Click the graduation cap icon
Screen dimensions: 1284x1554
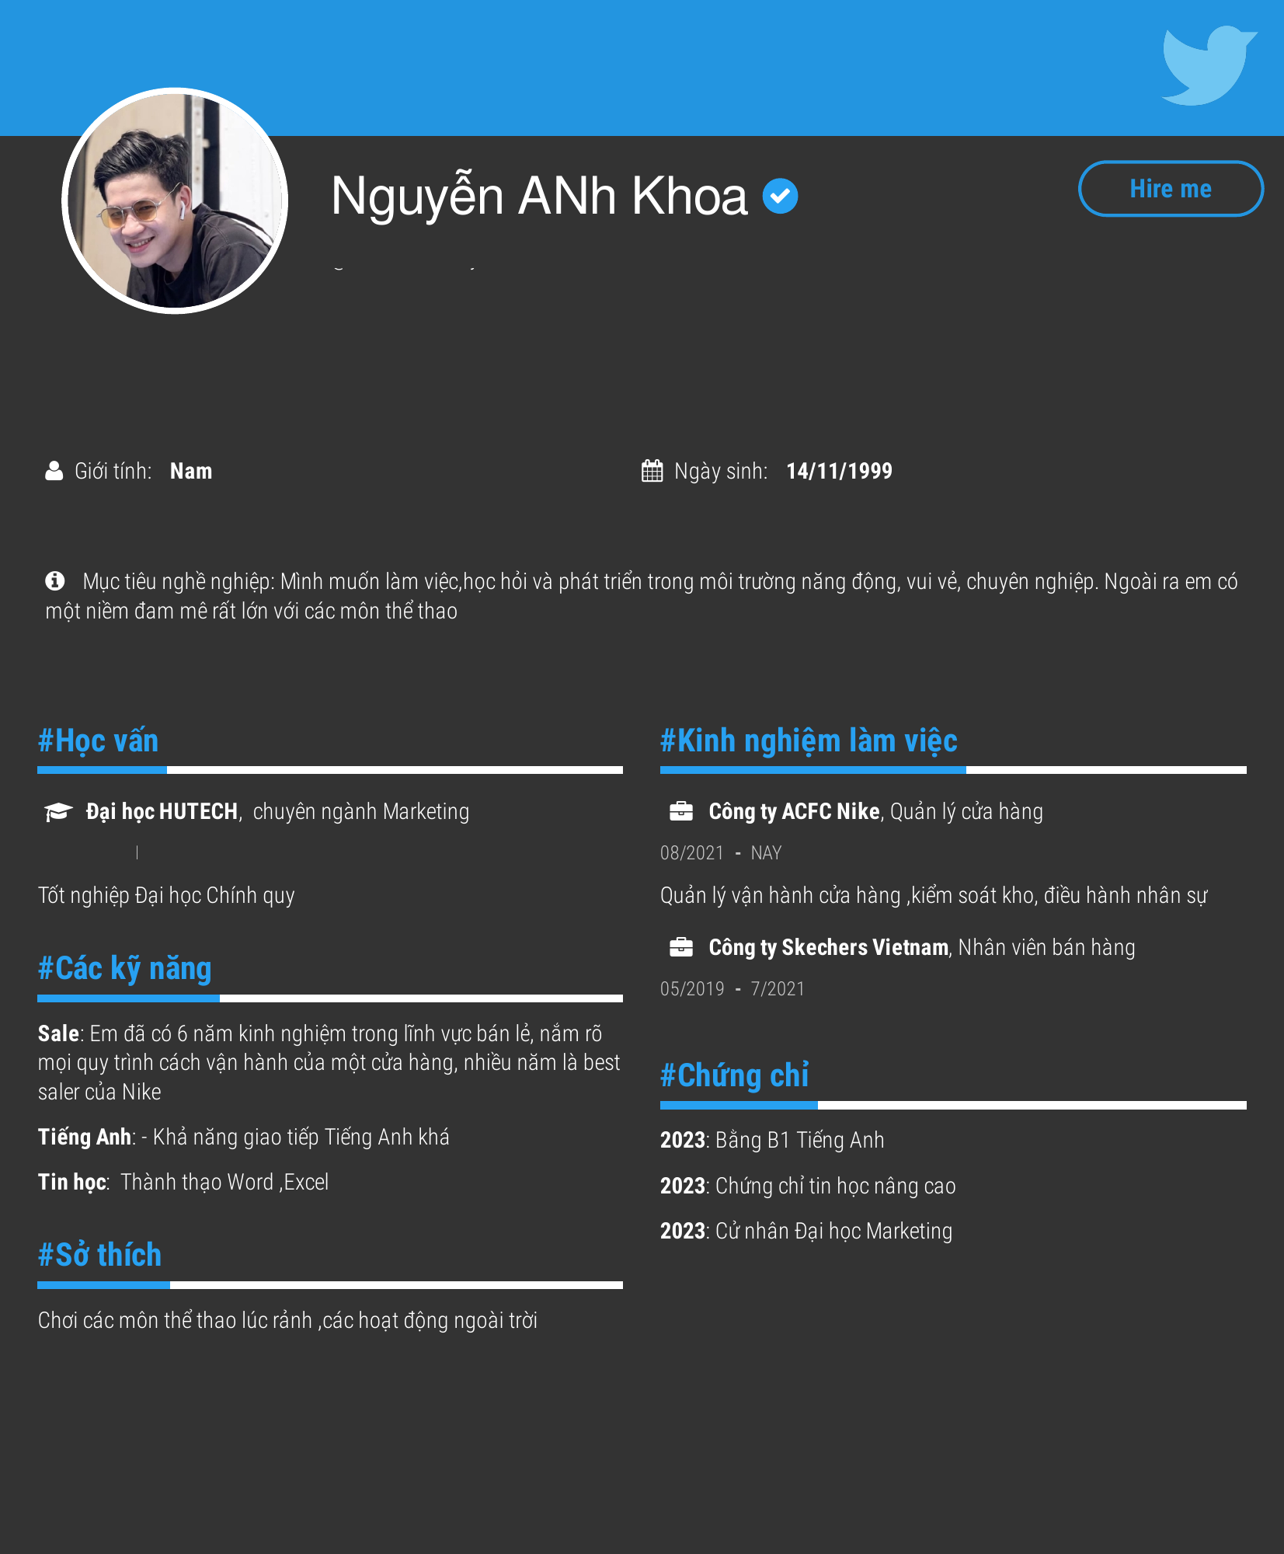(x=58, y=812)
